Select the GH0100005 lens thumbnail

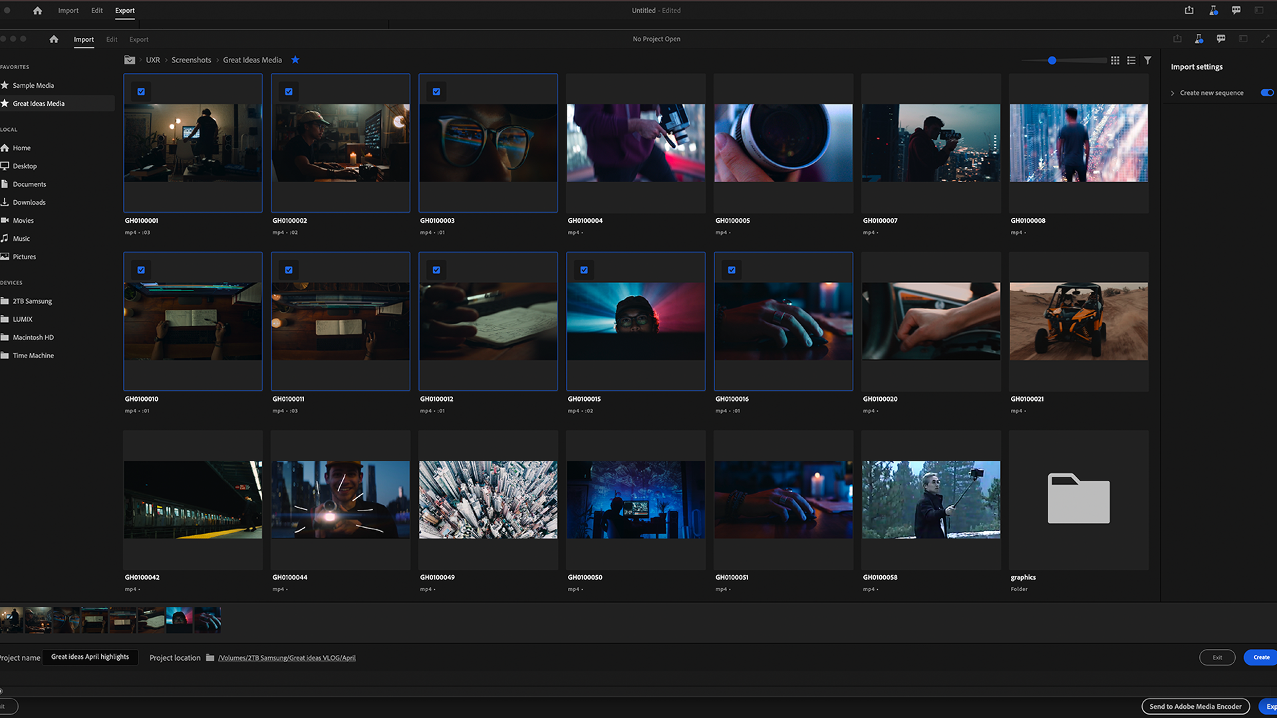coord(783,143)
